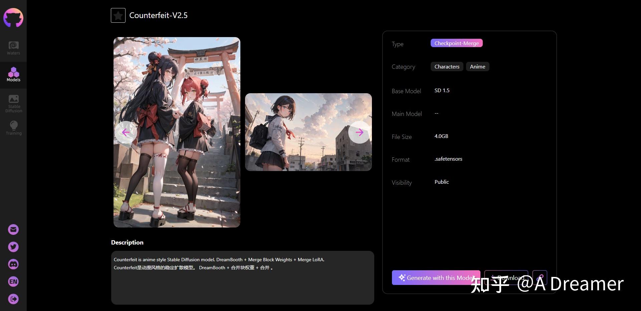Open the Discord icon link
641x311 pixels.
(13, 264)
